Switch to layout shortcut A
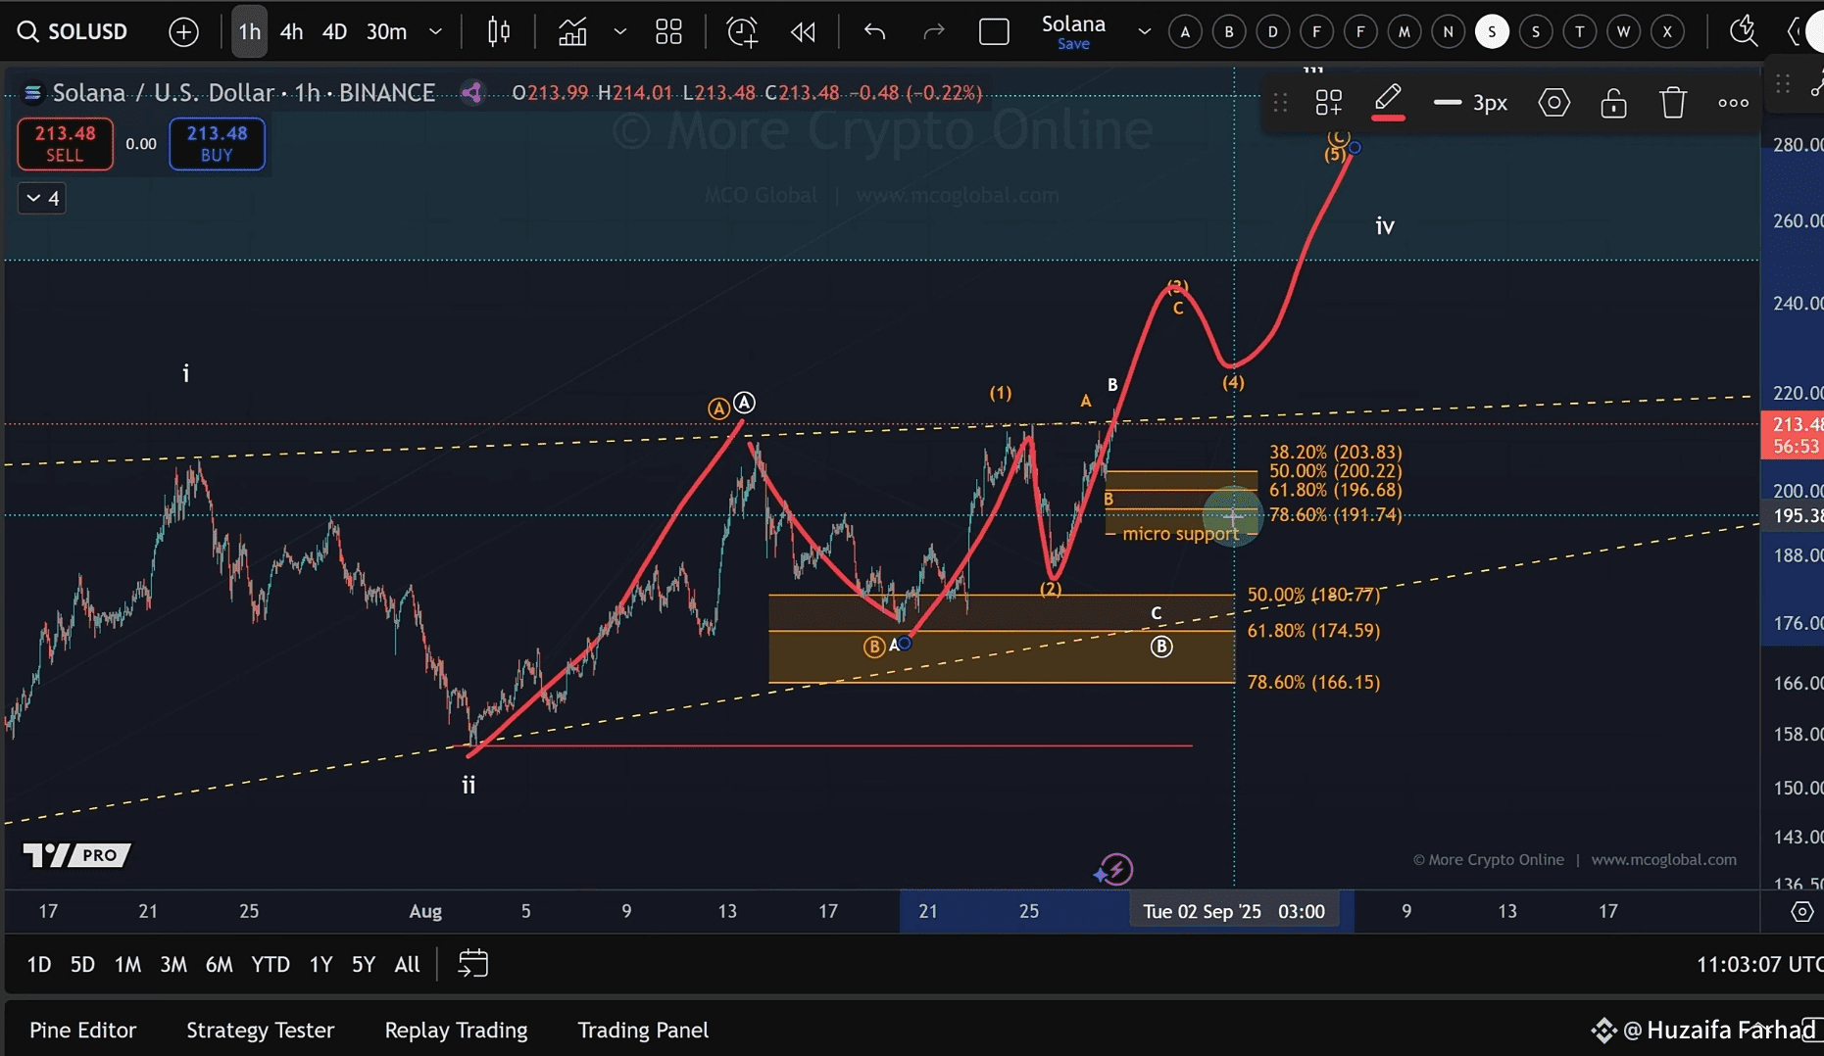 coord(1185,31)
